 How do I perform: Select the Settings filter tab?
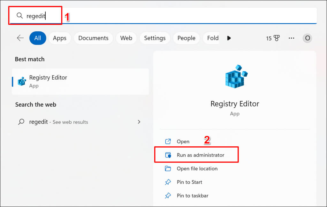click(x=155, y=38)
